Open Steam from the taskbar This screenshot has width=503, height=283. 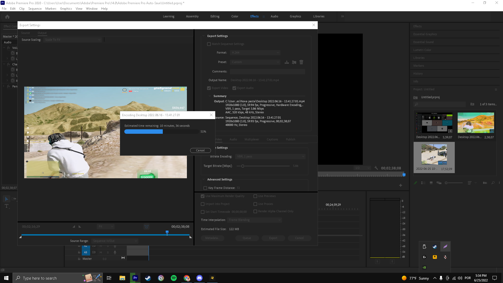pos(148,278)
